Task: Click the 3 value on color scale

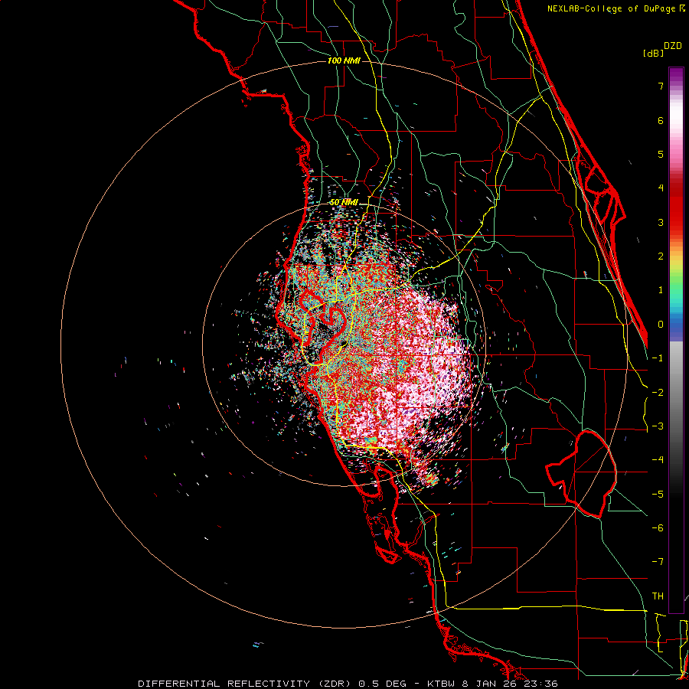Action: pyautogui.click(x=661, y=222)
